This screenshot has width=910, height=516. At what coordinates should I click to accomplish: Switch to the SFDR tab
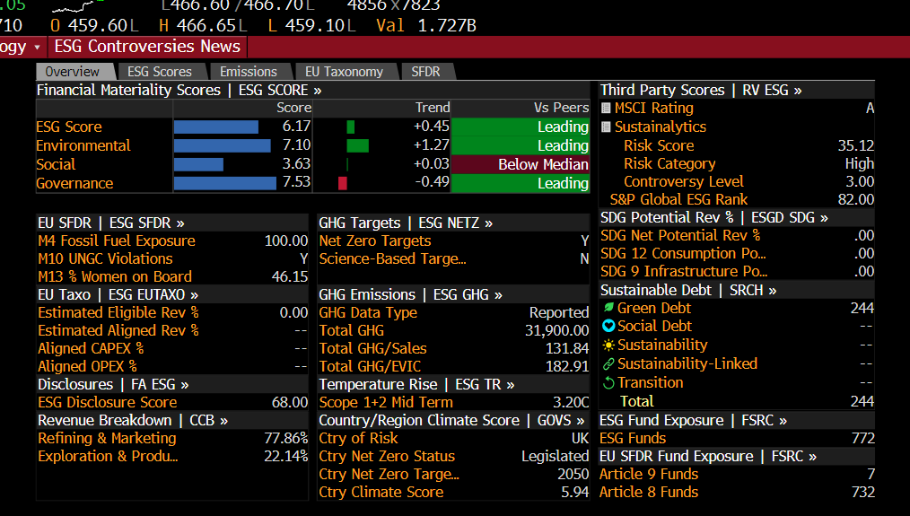(425, 72)
